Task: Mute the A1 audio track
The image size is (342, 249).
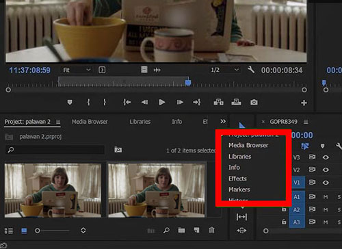Action: (326, 197)
